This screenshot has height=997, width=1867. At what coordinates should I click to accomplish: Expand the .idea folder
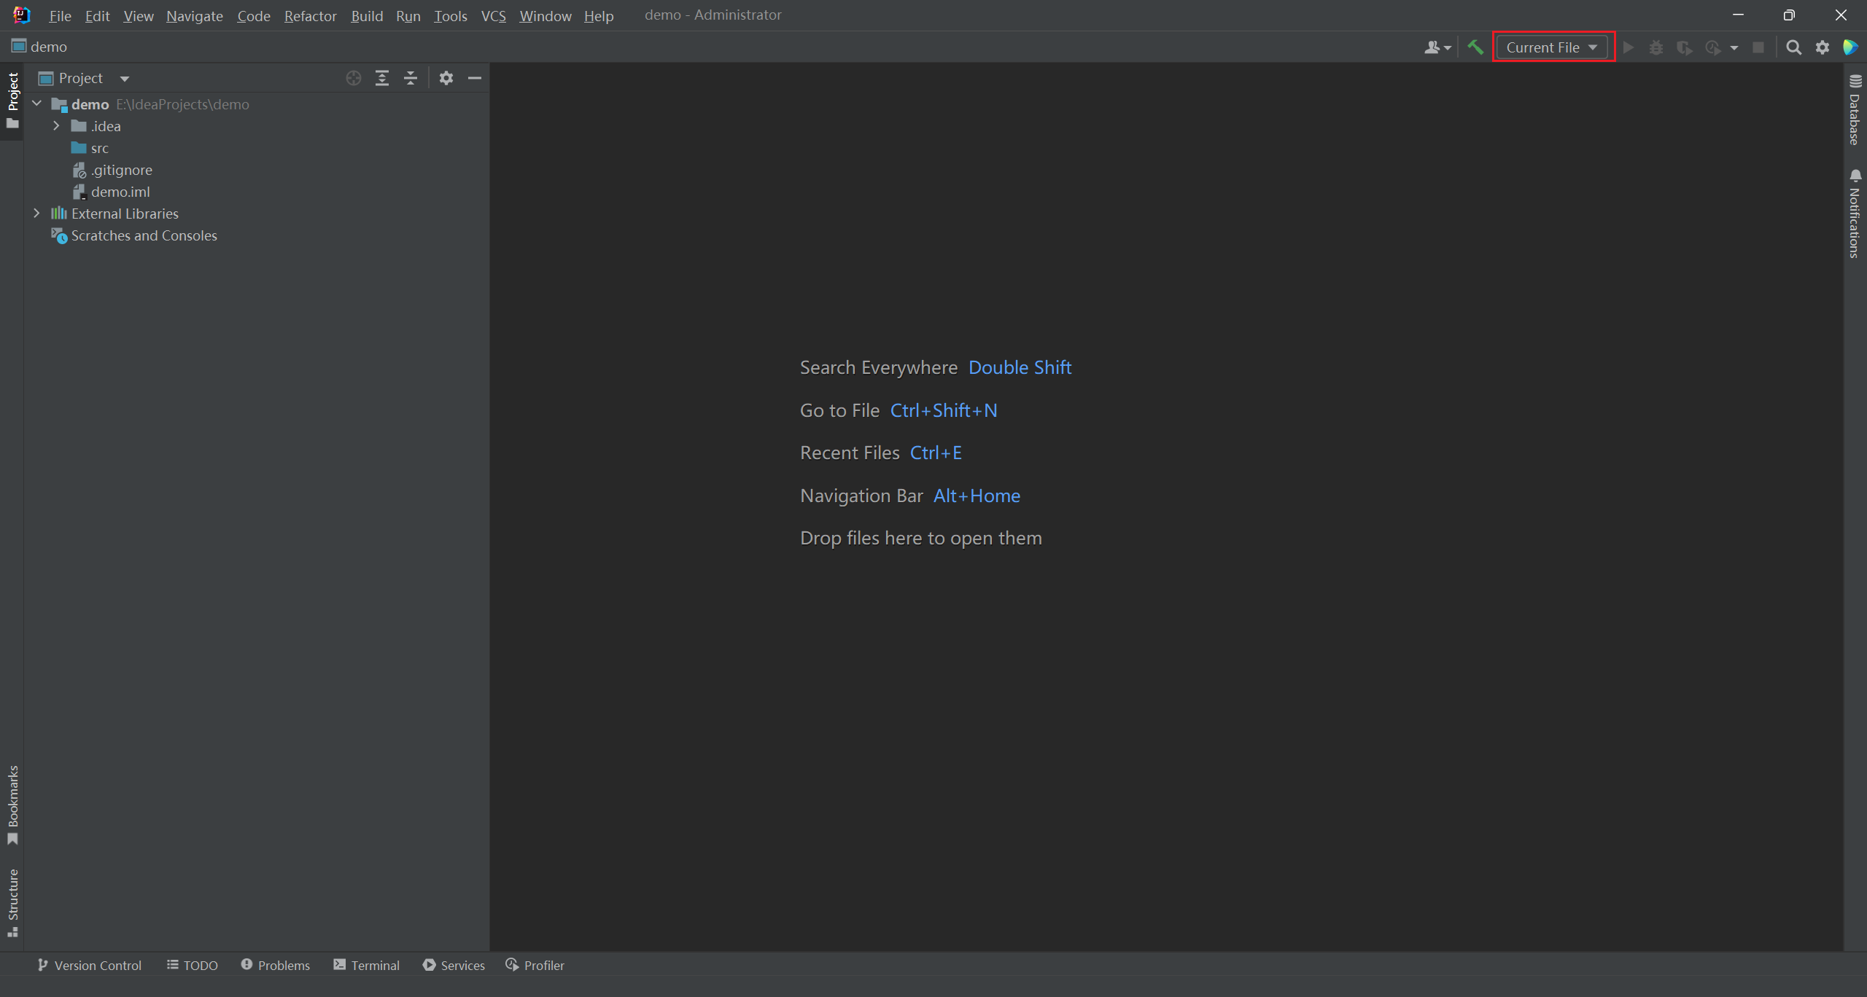(56, 126)
